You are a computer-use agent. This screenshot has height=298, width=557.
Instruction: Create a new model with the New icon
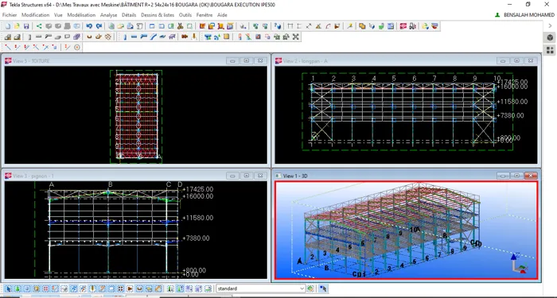click(x=8, y=26)
